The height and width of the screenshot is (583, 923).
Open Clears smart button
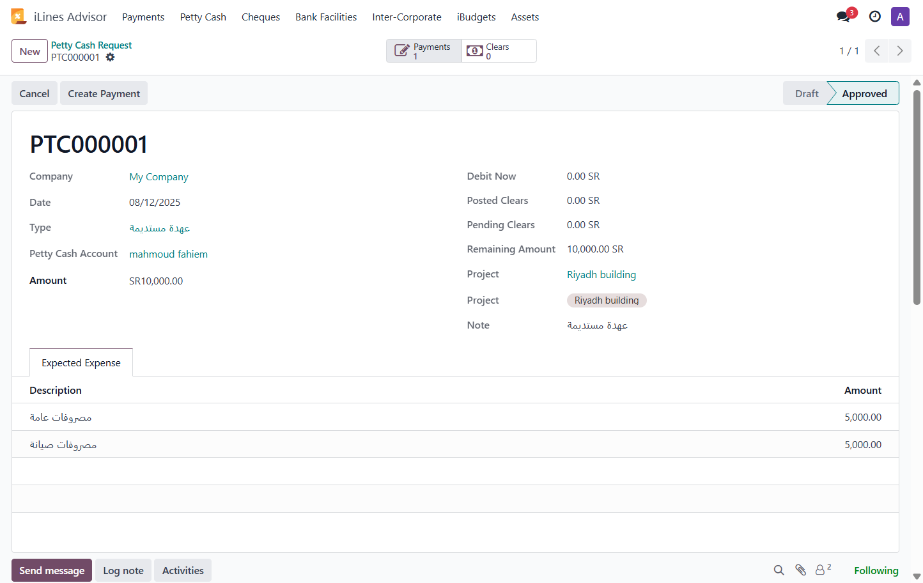click(x=499, y=51)
